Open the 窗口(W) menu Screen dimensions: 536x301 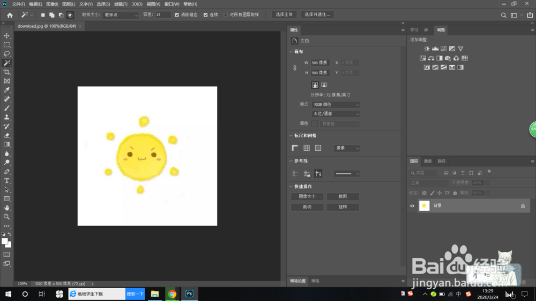tap(172, 4)
